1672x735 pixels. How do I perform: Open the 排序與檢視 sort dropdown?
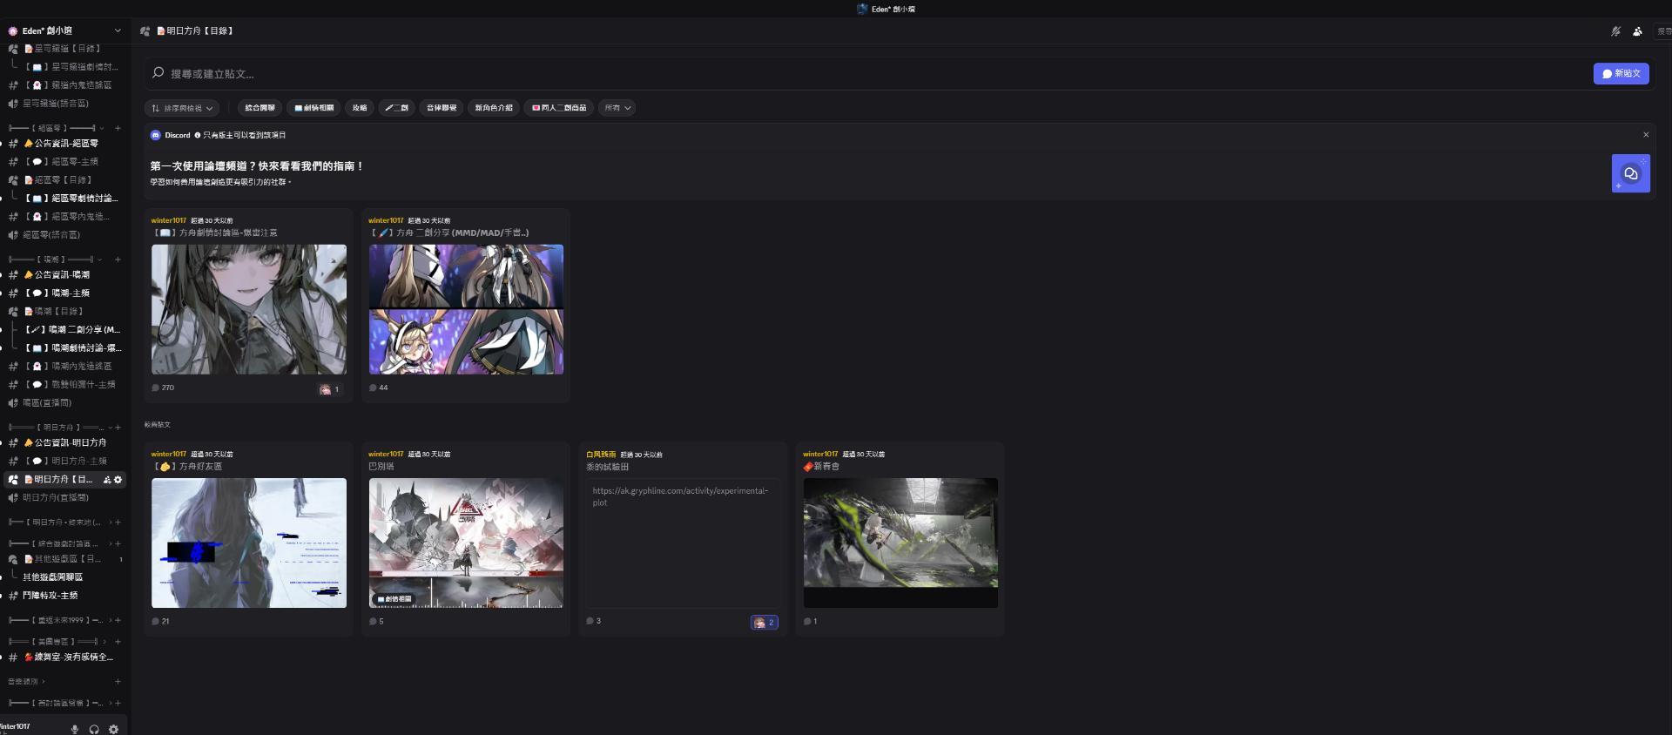(x=182, y=108)
